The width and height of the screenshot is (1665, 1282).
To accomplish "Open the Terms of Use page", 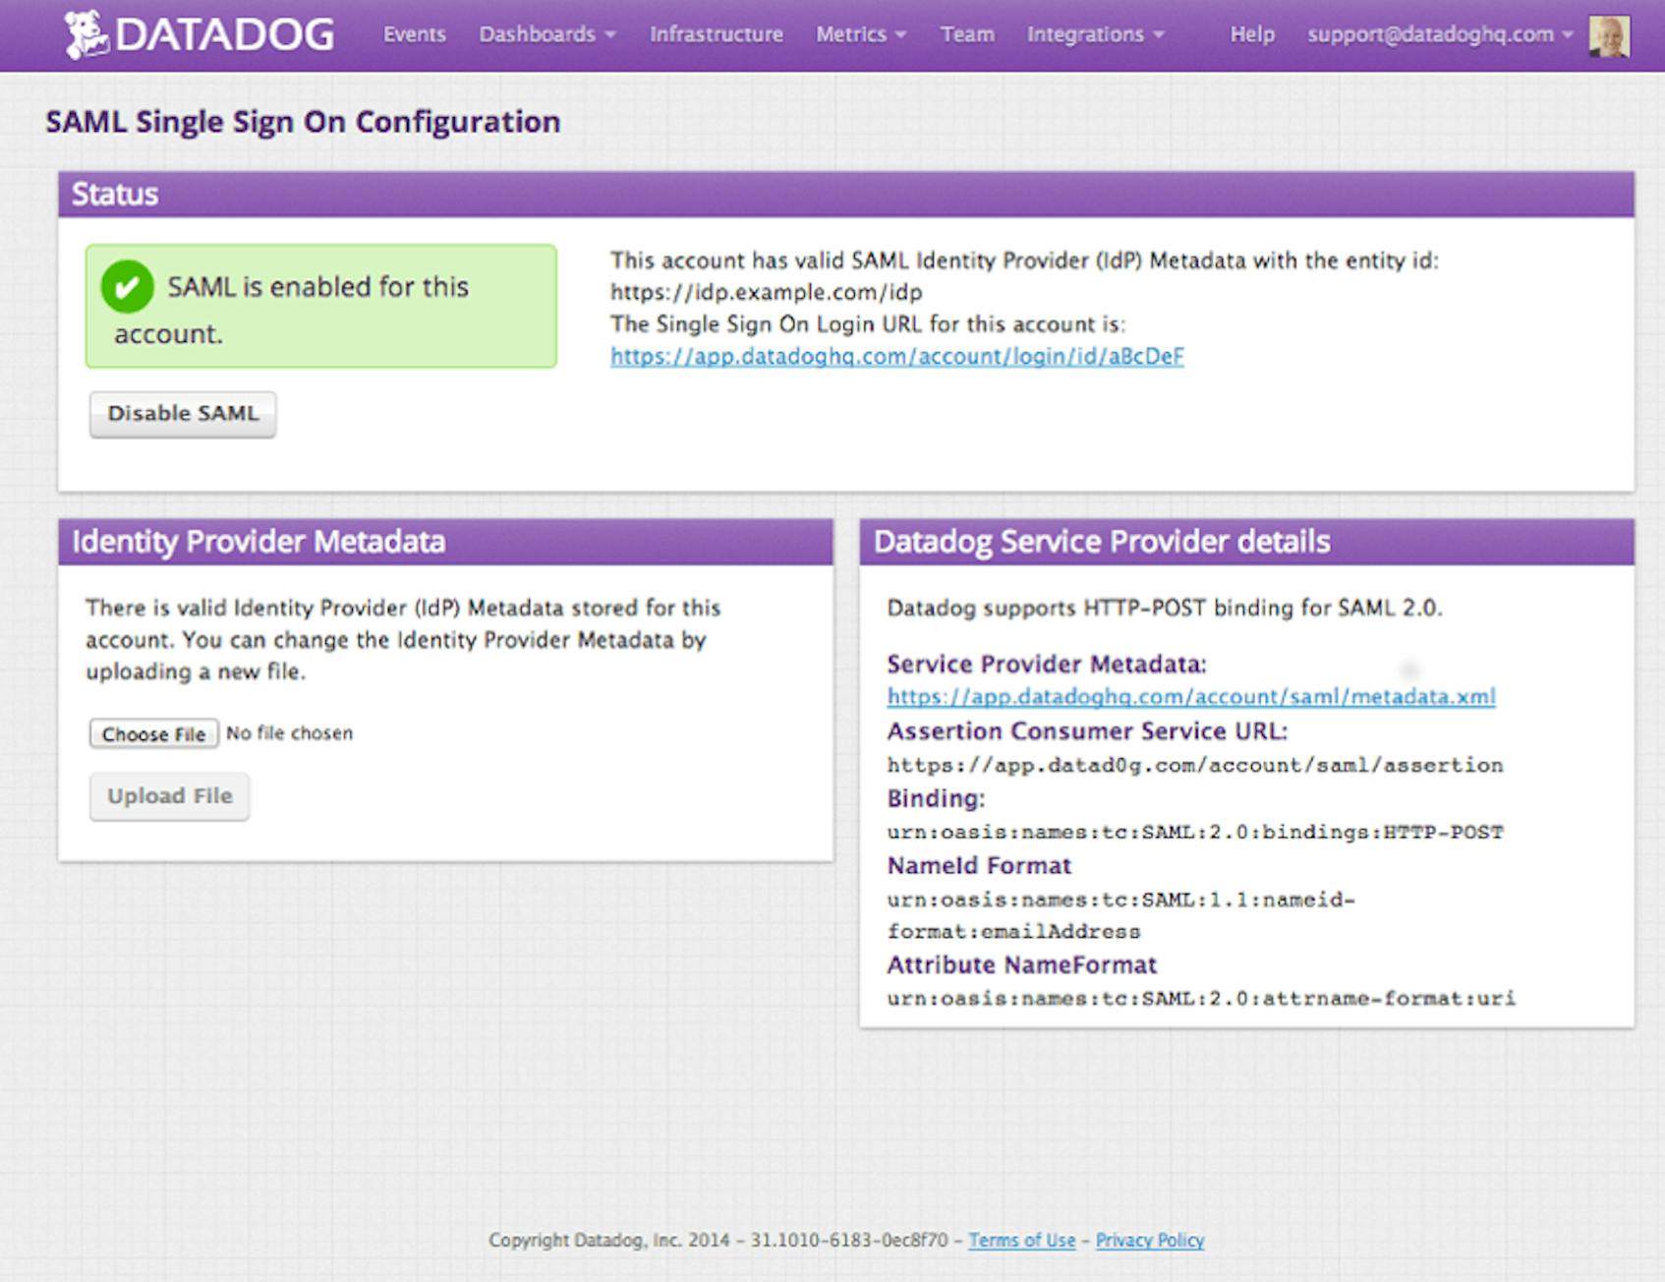I will tap(1023, 1241).
